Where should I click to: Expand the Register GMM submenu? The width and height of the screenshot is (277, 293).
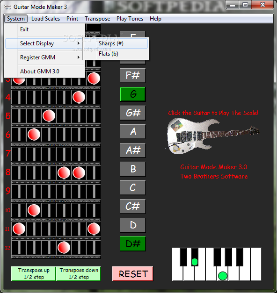click(44, 57)
